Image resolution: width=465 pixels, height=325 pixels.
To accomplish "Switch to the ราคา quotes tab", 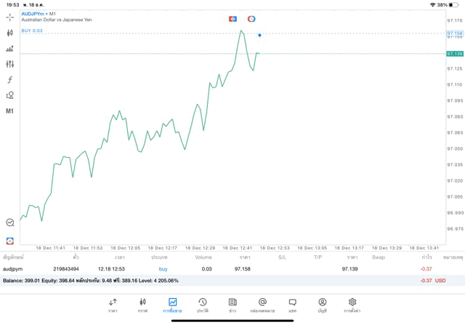I will (113, 305).
